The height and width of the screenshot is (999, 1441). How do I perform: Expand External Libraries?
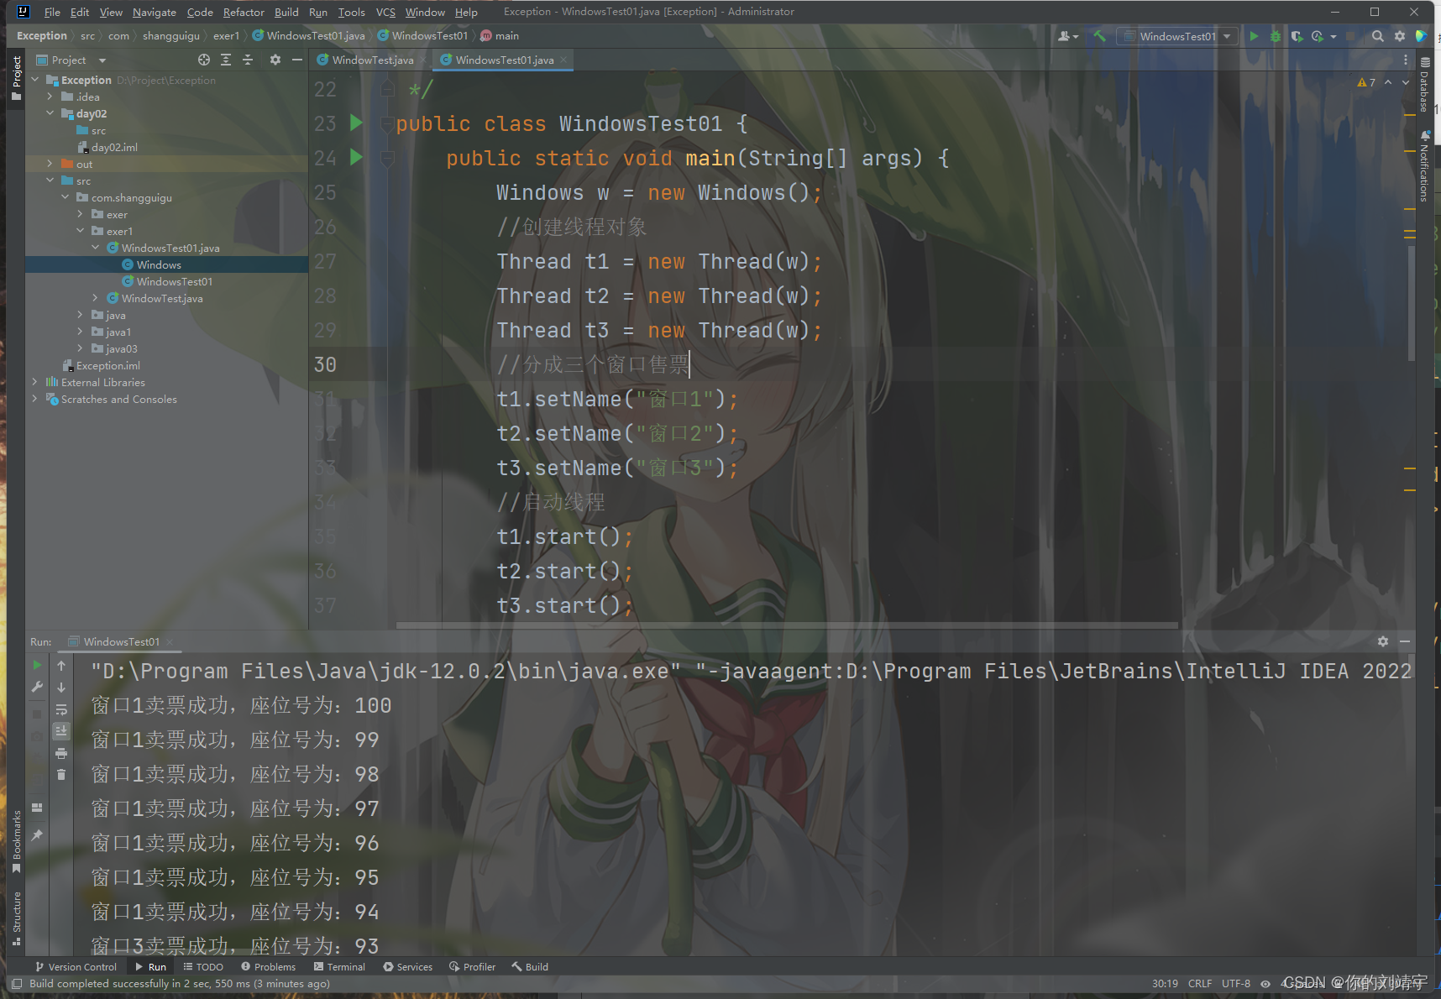(x=35, y=382)
